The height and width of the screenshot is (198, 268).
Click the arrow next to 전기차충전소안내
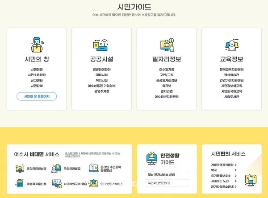tap(236, 186)
